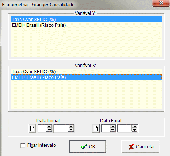
Task: Confirm with the OK button
Action: pos(88,147)
